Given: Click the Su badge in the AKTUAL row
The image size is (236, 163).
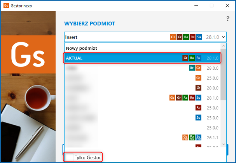Looking at the screenshot, I should click(198, 58).
